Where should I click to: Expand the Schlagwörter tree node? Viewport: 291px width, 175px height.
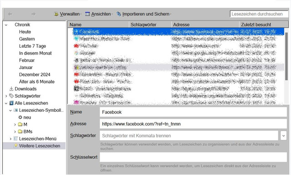[x=6, y=96]
